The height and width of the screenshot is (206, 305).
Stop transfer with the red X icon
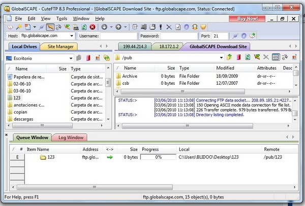(93, 27)
